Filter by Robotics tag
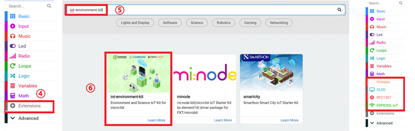415x131 pixels. [x=224, y=23]
